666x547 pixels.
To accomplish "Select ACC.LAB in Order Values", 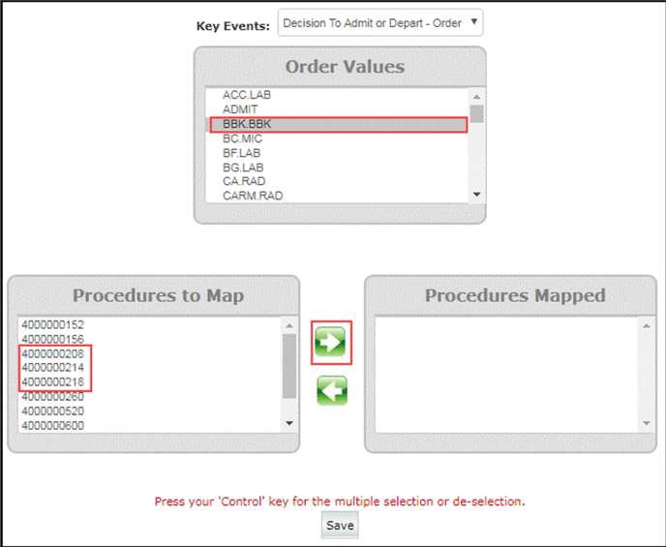I will pyautogui.click(x=339, y=95).
